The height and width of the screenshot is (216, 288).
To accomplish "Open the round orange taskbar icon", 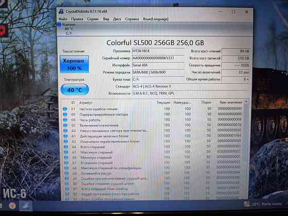I will [12, 206].
